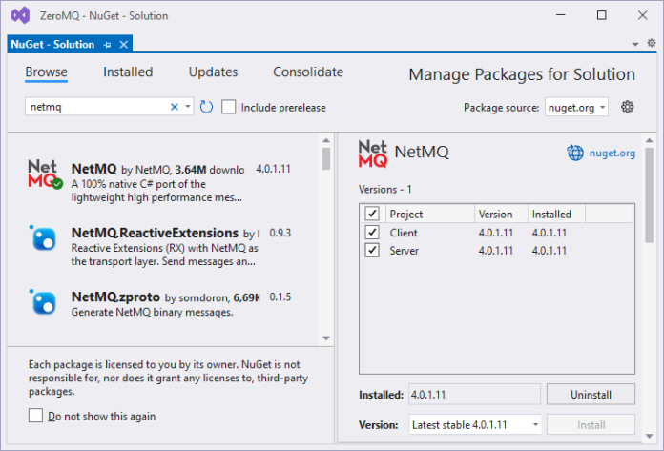Maximize the ZeroMQ window

click(x=601, y=15)
